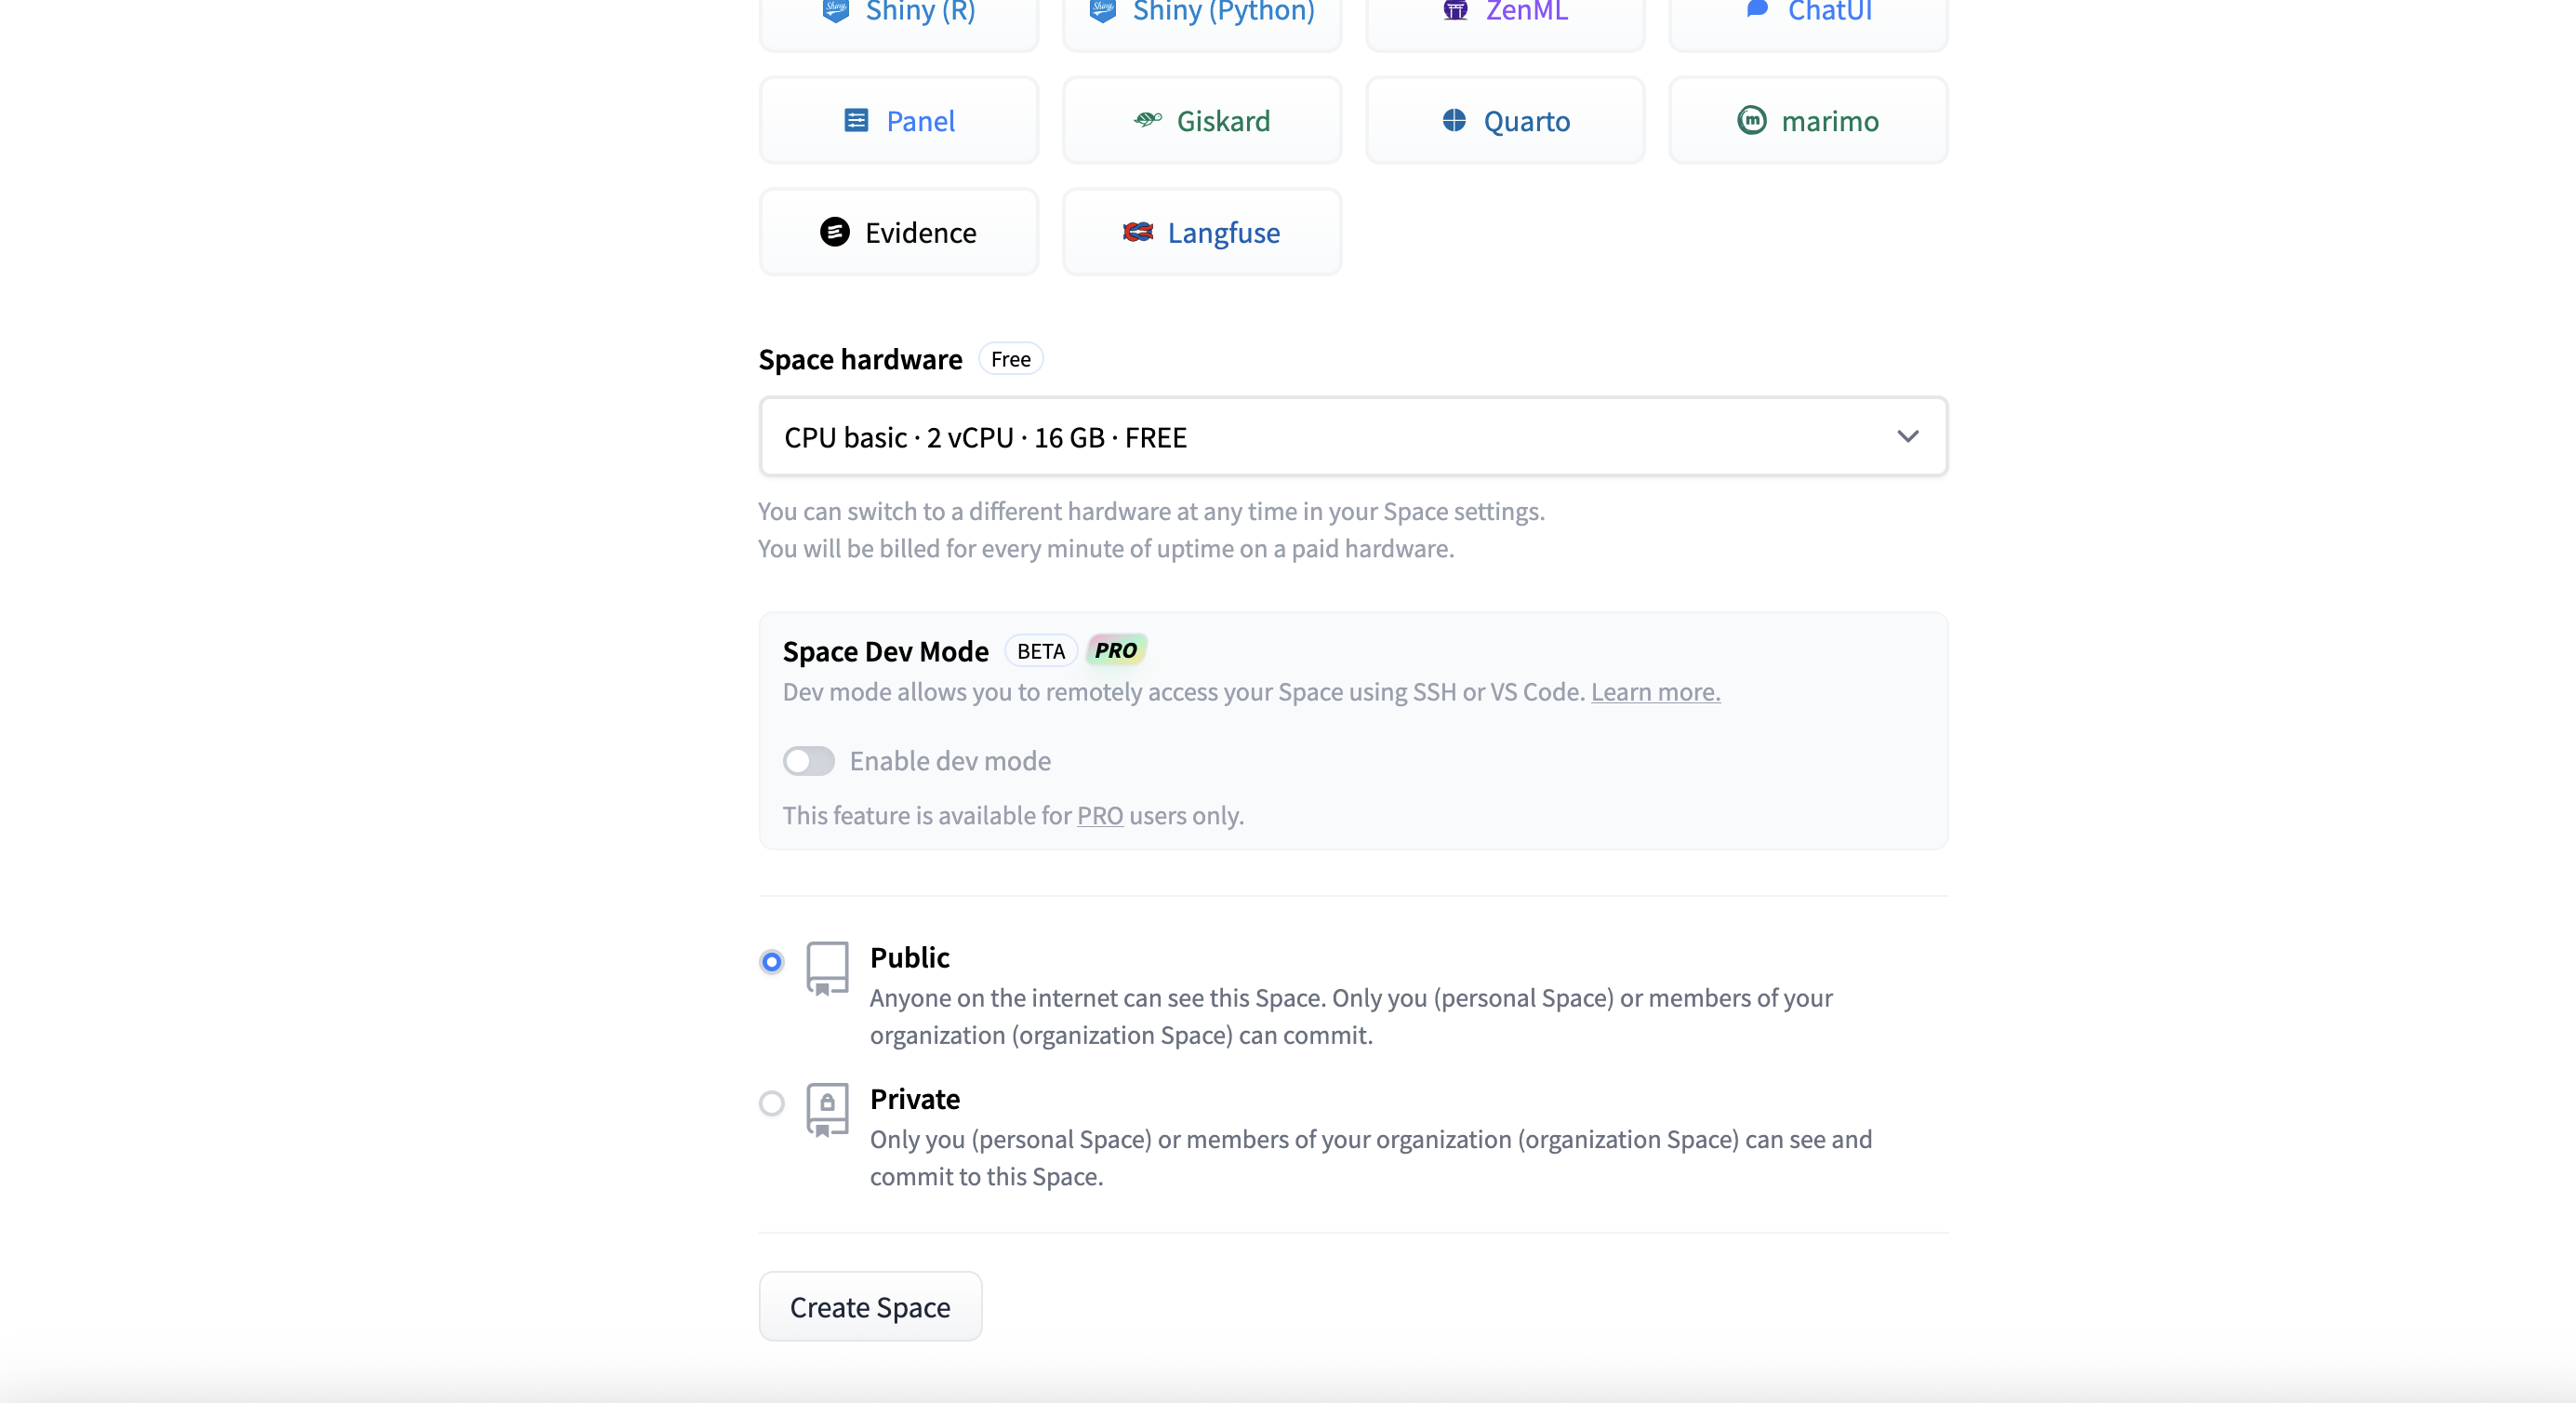Screen dimensions: 2576x1403
Task: Pick the Panel template text
Action: tap(920, 121)
